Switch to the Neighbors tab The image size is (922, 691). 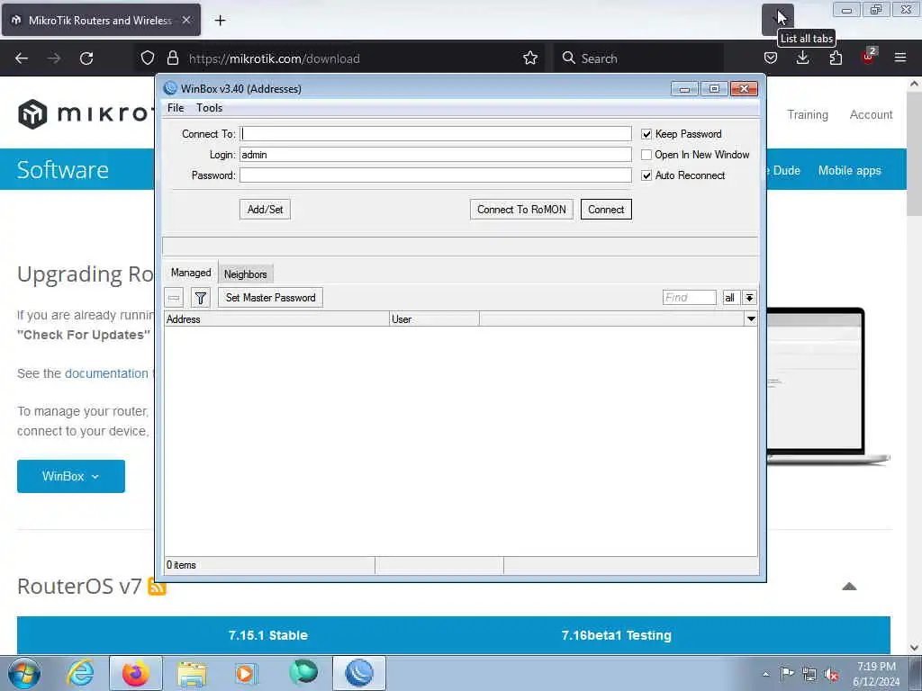tap(245, 274)
